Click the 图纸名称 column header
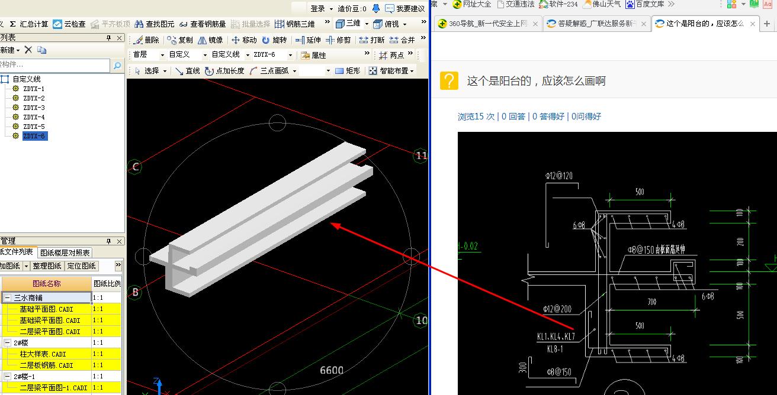The width and height of the screenshot is (777, 395). click(46, 283)
